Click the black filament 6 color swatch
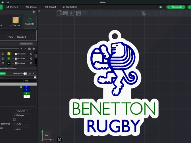191x143 pixels. (9, 63)
